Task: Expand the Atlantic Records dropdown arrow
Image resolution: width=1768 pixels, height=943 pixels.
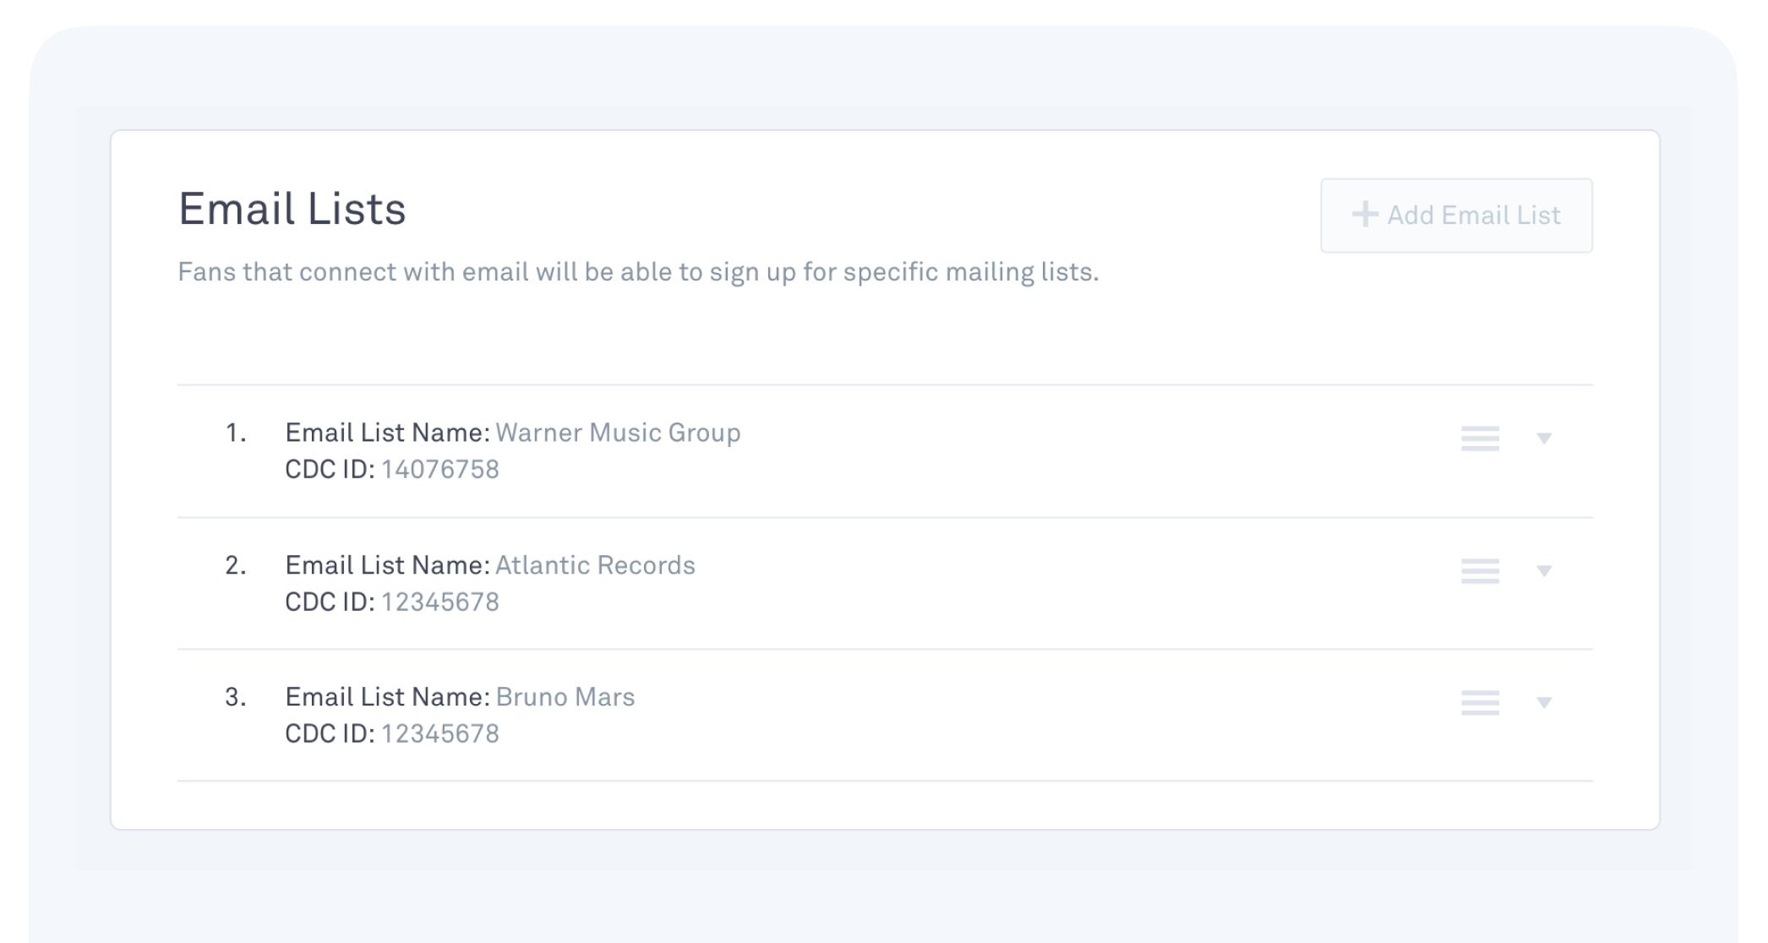Action: (1543, 571)
